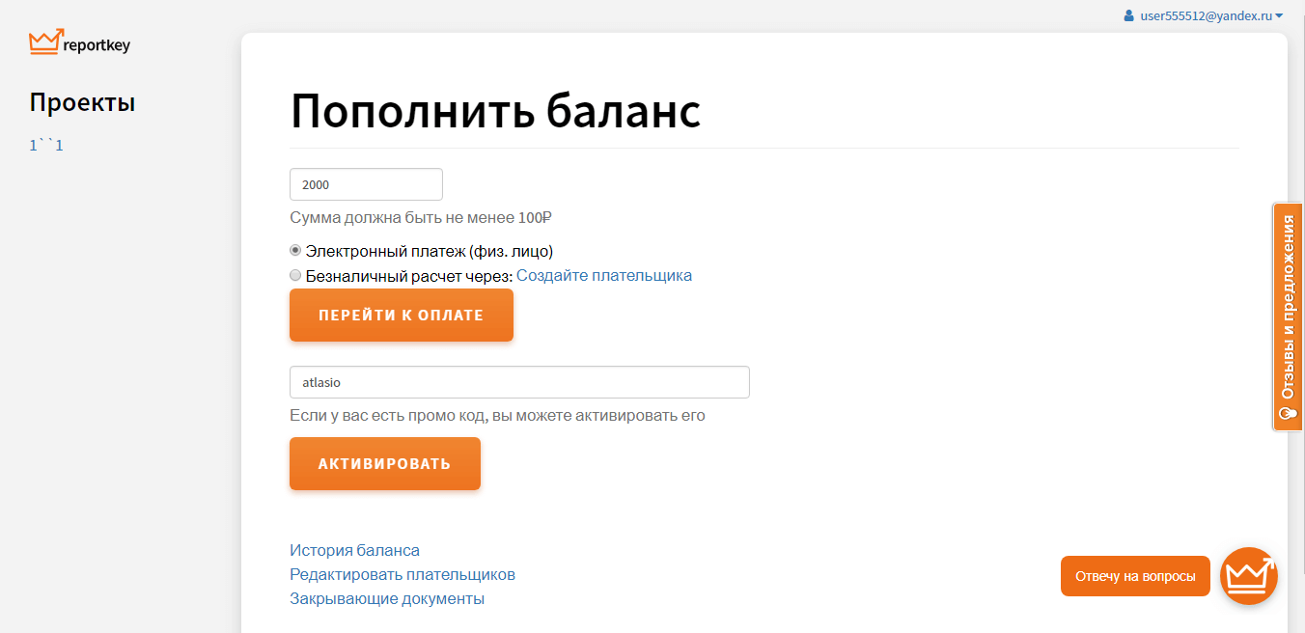Screen dimensions: 1305x633
Task: Open the История баланса link
Action: (x=354, y=550)
